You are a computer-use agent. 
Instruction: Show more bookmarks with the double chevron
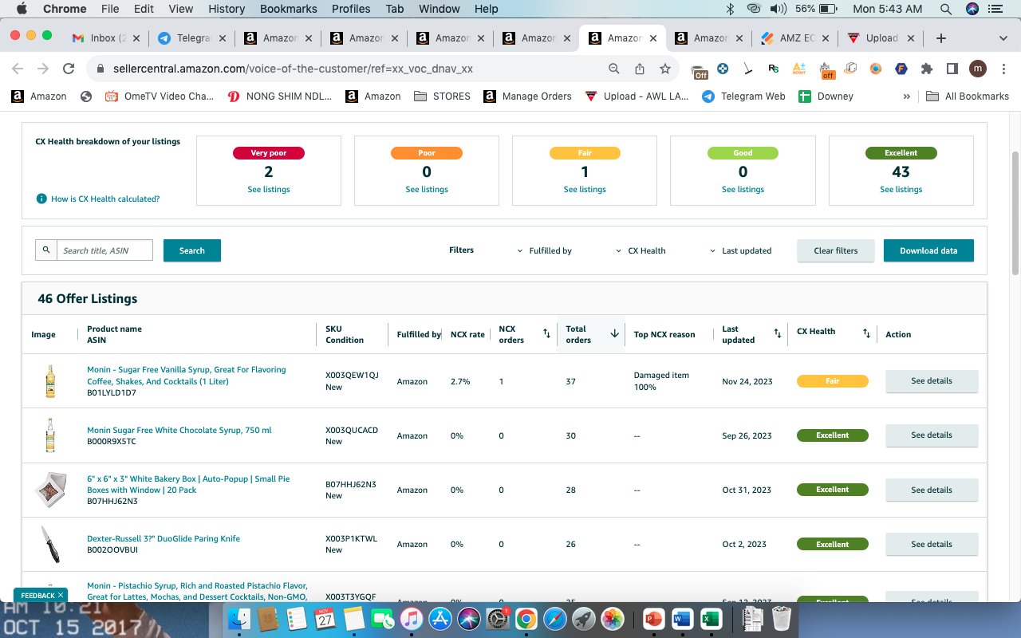[906, 96]
